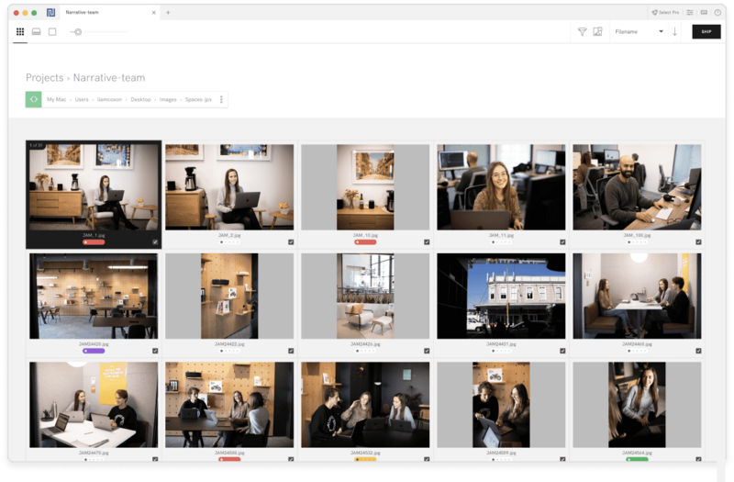The width and height of the screenshot is (734, 482).
Task: Click red color label on JAM_1.jpg
Action: [94, 242]
